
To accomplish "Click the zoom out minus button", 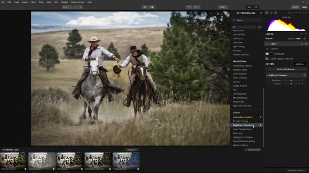I will click(x=75, y=7).
